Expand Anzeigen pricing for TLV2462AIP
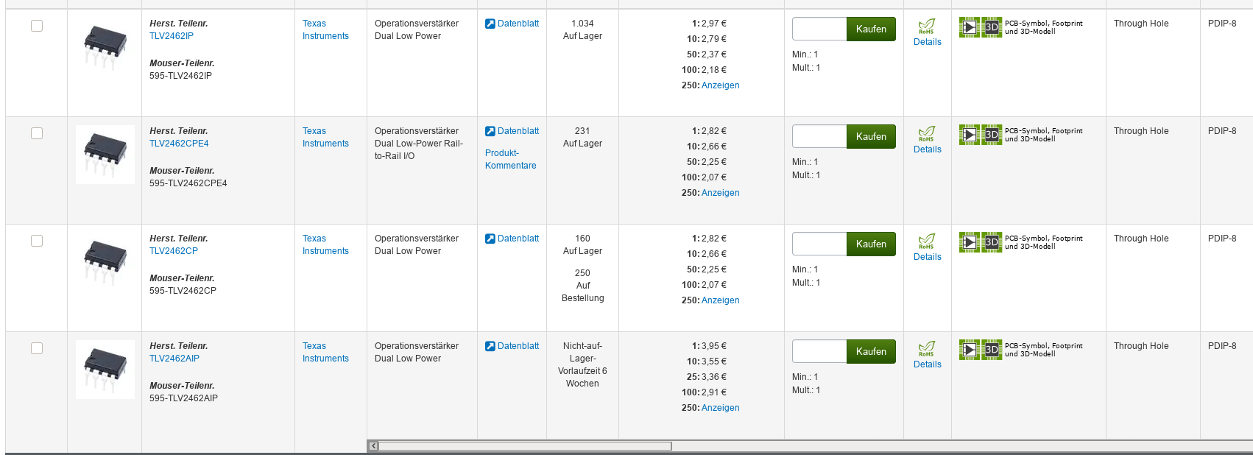The height and width of the screenshot is (455, 1253). [x=720, y=408]
